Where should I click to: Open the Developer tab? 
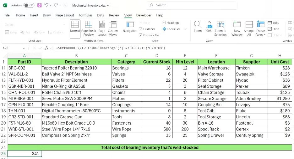tap(144, 15)
